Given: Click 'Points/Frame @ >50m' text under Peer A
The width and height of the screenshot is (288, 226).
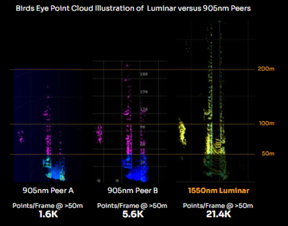Looking at the screenshot, I should tap(48, 205).
